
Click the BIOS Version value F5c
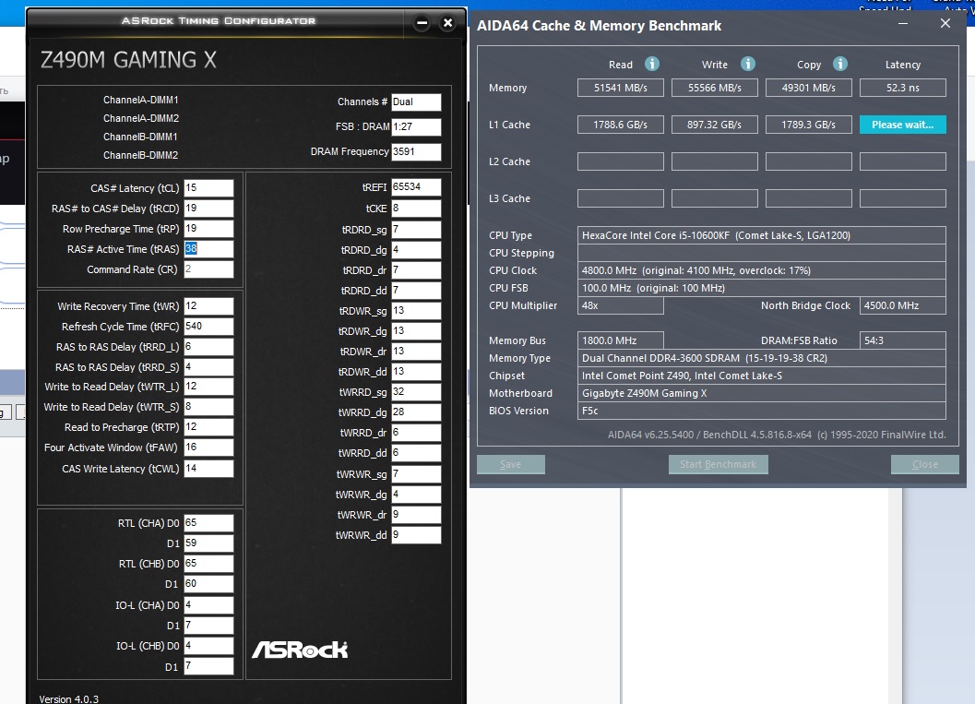click(762, 411)
